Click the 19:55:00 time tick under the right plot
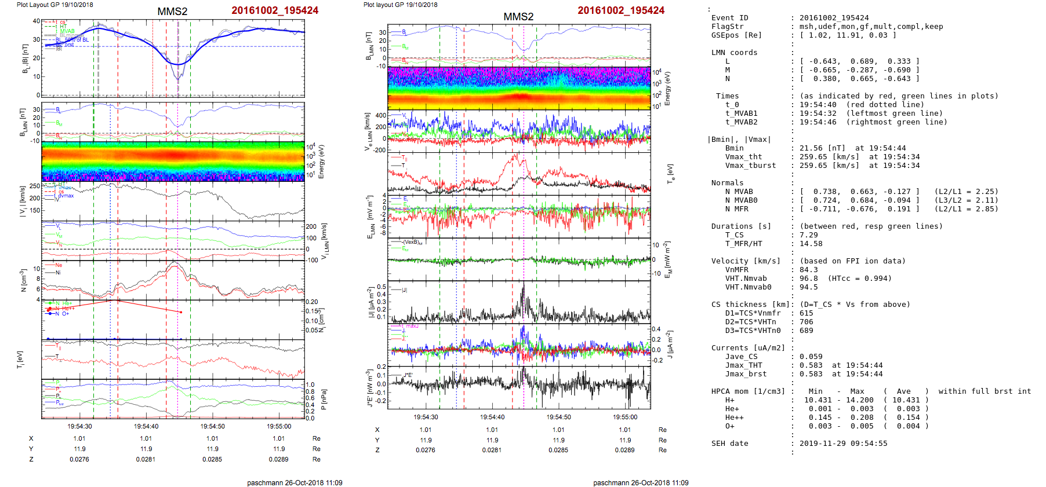Viewport: 1046px width, 487px height. [624, 417]
